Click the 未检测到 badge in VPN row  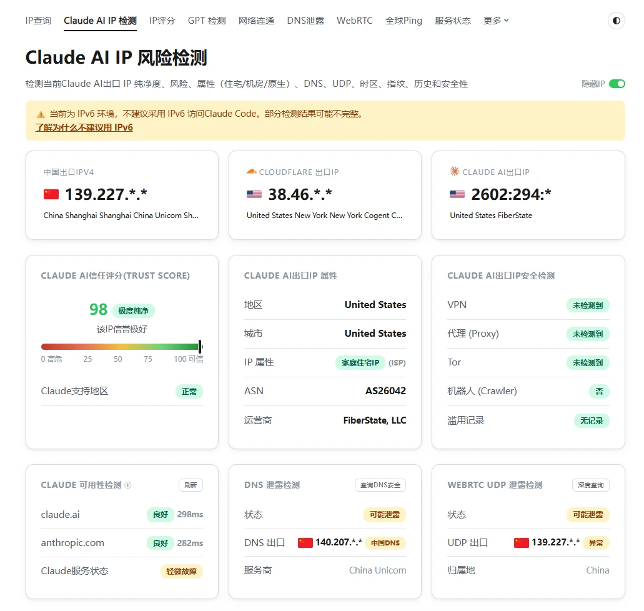(588, 305)
